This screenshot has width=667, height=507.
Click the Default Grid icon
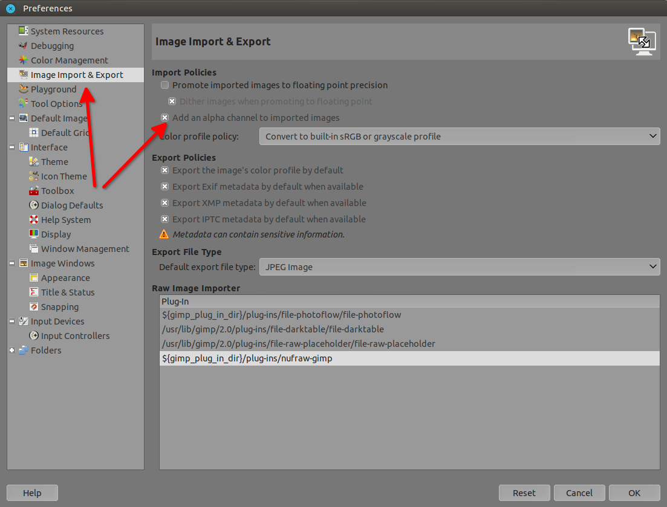34,132
